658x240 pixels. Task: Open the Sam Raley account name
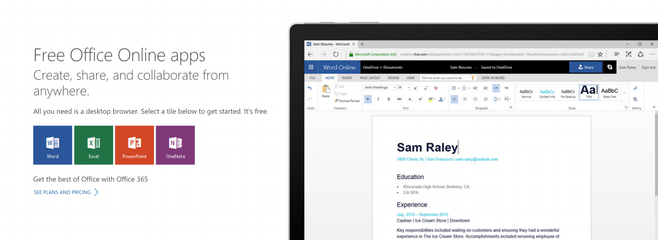click(x=627, y=67)
